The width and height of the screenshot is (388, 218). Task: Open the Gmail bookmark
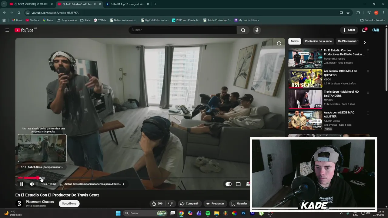pyautogui.click(x=17, y=20)
